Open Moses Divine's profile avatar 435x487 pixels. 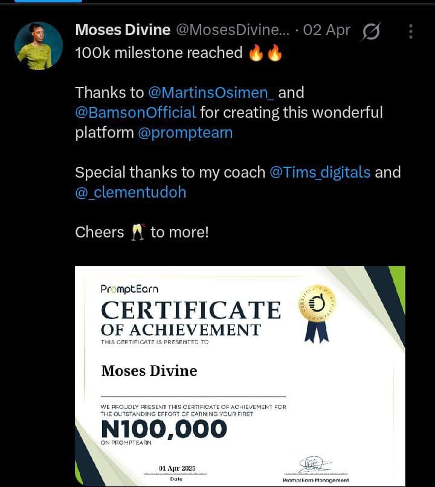[39, 46]
